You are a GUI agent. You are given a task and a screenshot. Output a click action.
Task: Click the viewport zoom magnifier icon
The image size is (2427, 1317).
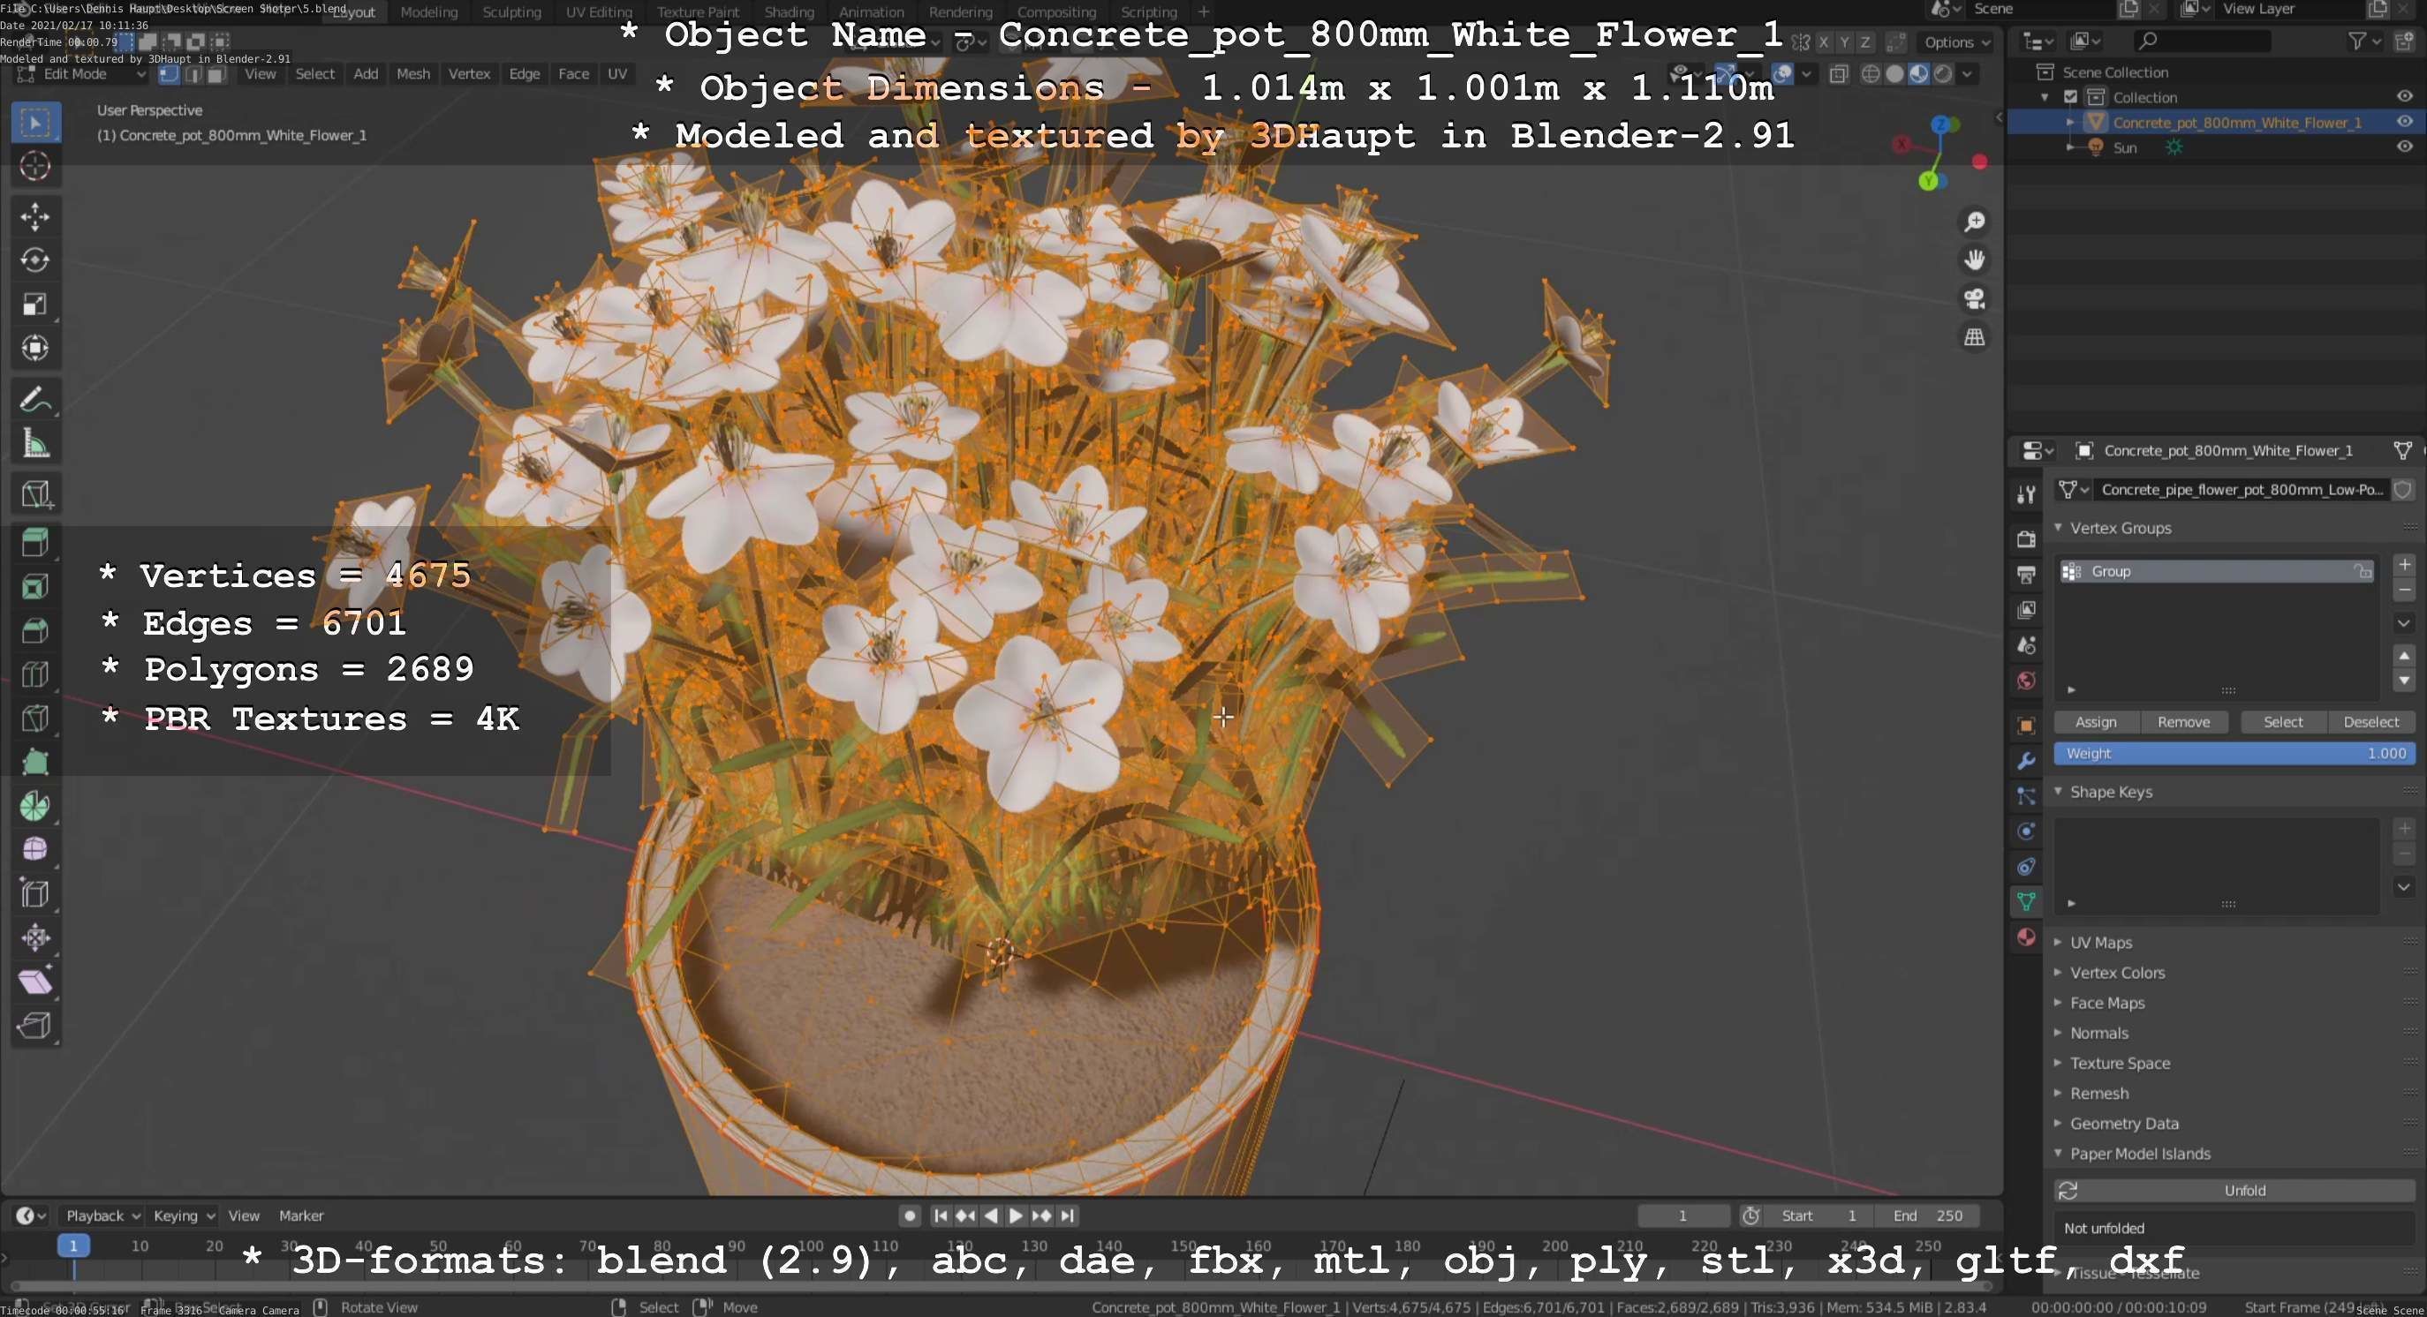pos(1974,222)
